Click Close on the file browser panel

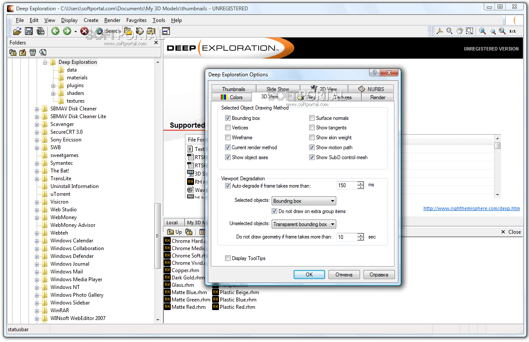pyautogui.click(x=511, y=232)
